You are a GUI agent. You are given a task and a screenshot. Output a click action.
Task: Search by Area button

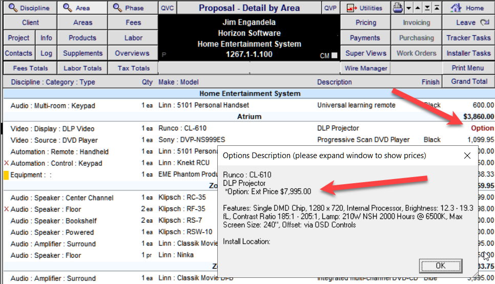click(x=82, y=8)
